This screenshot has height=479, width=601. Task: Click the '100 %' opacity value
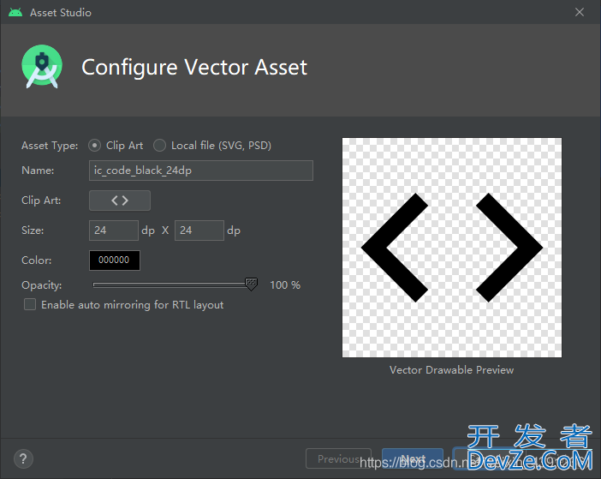[285, 285]
